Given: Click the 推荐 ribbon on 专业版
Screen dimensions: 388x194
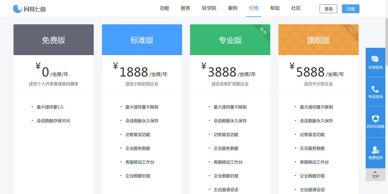Looking at the screenshot, I should click(263, 31).
